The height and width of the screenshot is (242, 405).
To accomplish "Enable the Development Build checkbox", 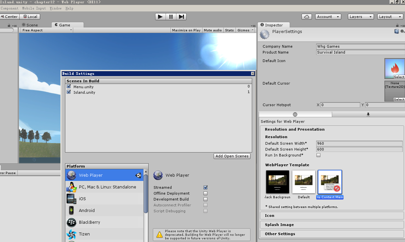I will pyautogui.click(x=205, y=199).
